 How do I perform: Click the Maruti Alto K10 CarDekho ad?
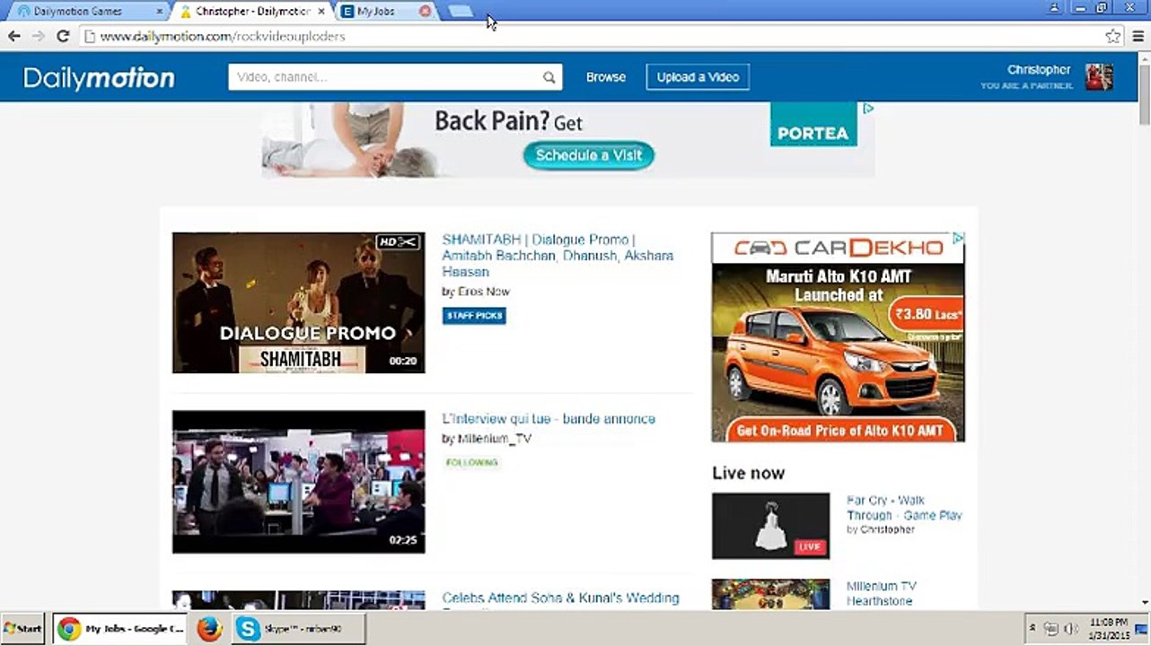pos(839,337)
